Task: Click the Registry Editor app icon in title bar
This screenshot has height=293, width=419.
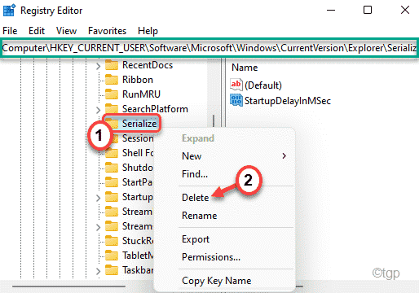Action: (x=9, y=11)
